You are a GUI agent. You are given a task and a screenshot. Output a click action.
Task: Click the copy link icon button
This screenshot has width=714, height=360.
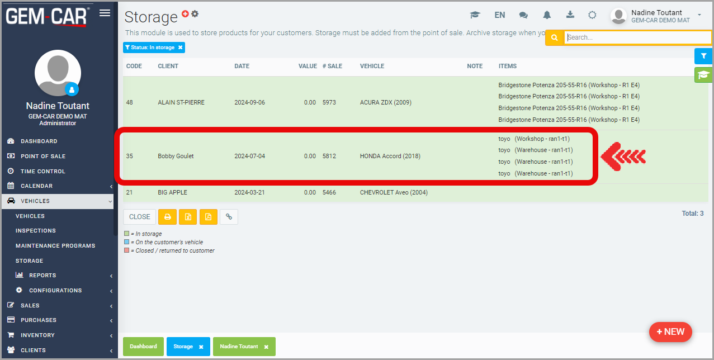point(229,217)
